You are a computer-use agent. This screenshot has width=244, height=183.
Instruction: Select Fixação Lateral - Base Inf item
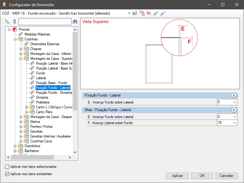(54, 63)
